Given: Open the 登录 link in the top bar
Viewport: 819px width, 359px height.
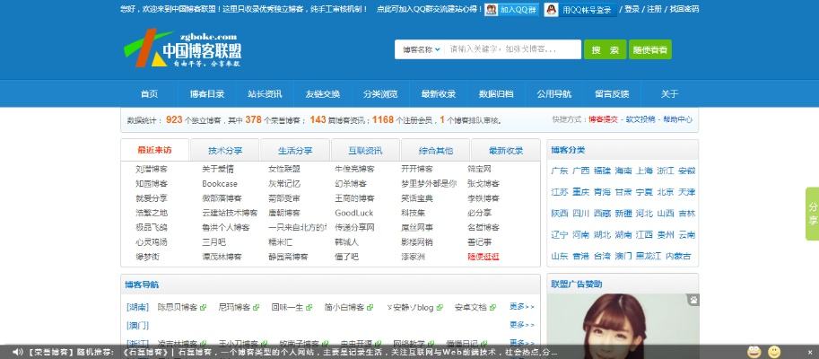Looking at the screenshot, I should click(x=632, y=9).
